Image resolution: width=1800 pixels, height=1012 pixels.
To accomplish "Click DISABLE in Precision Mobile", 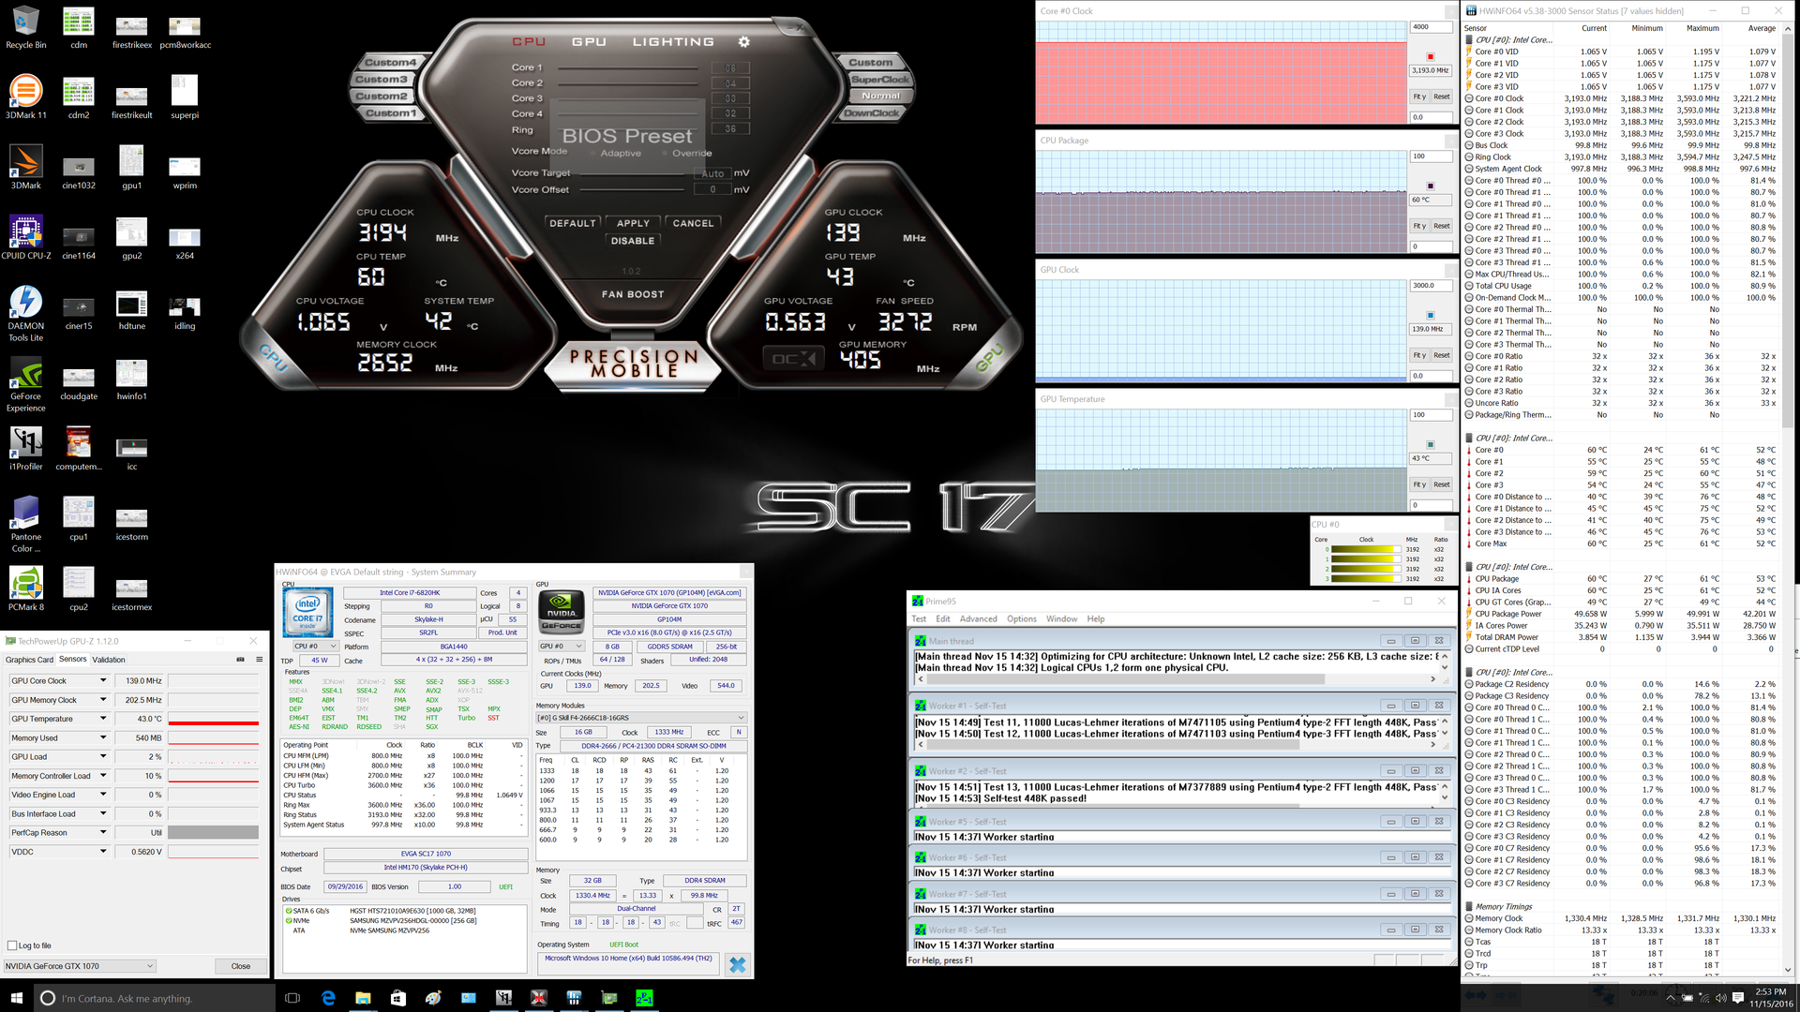I will click(633, 241).
